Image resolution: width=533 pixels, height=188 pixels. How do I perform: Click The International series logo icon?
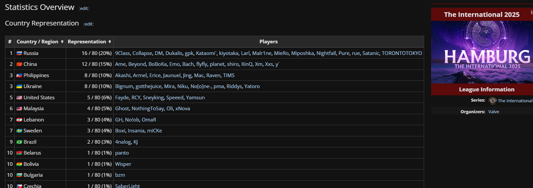(x=492, y=101)
